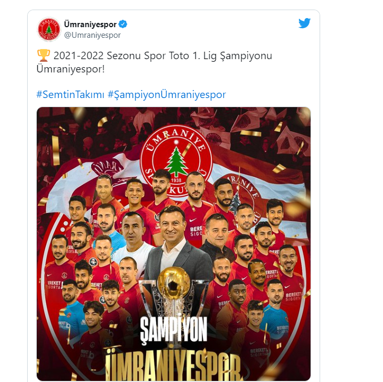Open the #ŞampiyonÜmraniyespor hashtag
The image size is (383, 382).
click(x=167, y=94)
